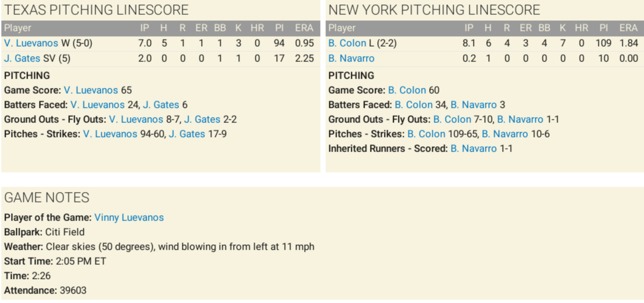644x303 pixels.
Task: Open Vinny Luevanos Player of the Game link
Action: [129, 217]
